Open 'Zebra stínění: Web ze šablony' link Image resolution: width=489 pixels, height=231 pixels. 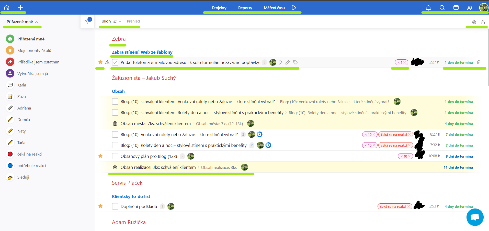pyautogui.click(x=142, y=52)
